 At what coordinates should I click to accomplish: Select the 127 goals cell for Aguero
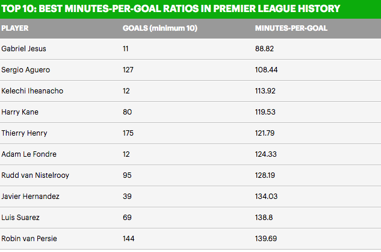[x=128, y=69]
